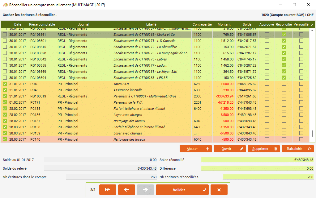The image size is (316, 198).
Task: Cancel with the orange X button
Action: click(219, 190)
